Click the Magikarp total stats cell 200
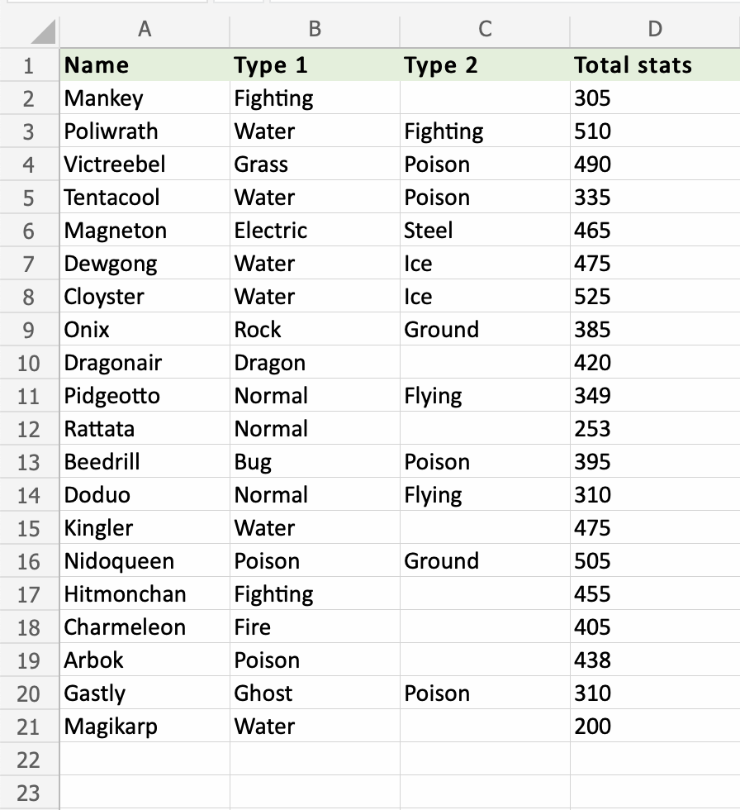Screen dimensions: 740x810 pos(654,727)
